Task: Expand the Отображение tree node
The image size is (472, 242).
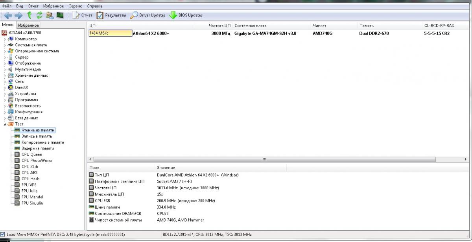Action: 5,63
